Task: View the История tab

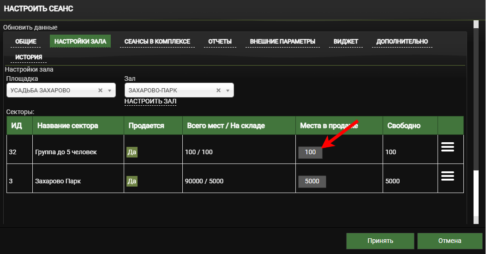Action: pos(28,57)
